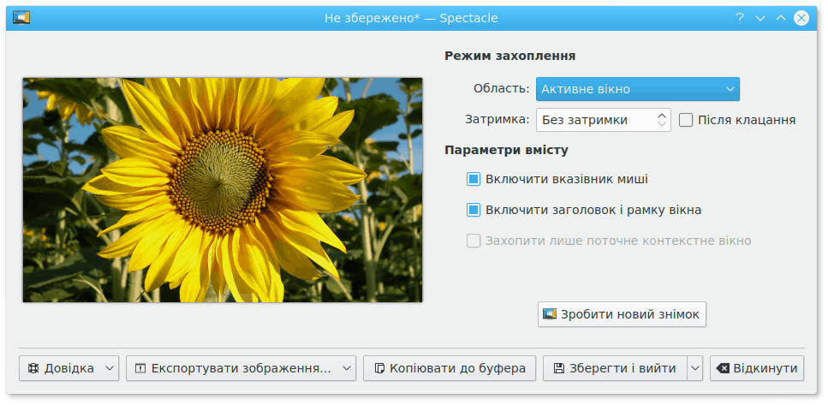The height and width of the screenshot is (405, 828).
Task: Click the title bar help question mark
Action: (x=739, y=17)
